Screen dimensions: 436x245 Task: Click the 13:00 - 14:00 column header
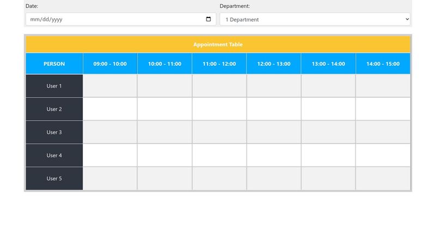(x=329, y=64)
